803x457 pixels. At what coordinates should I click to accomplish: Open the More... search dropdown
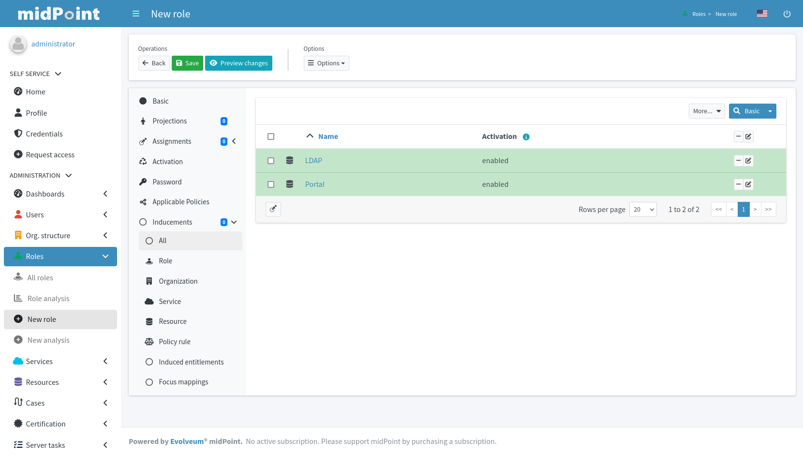(x=706, y=111)
